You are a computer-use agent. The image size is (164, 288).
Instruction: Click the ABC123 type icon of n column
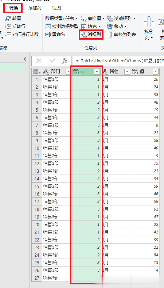click(76, 72)
